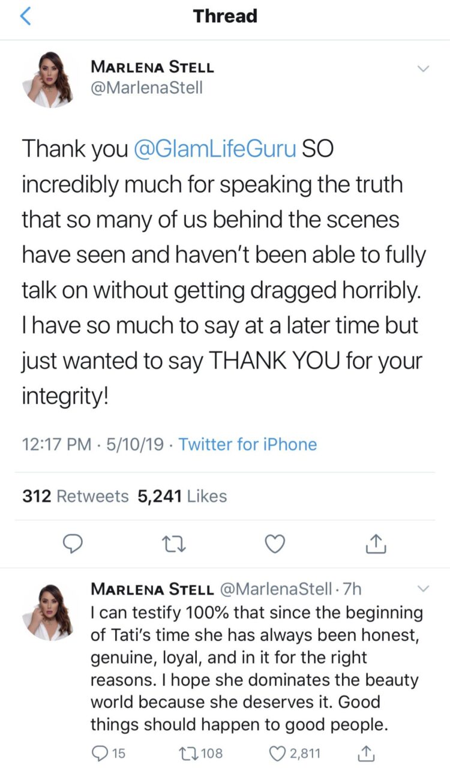Screen dimensions: 450x771
Task: Like the main tweet with the heart
Action: click(x=274, y=544)
